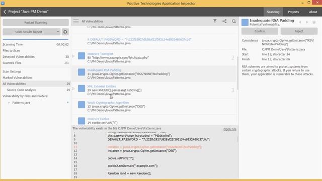Click the blue square of XML External Entities
322x181 pixels.
pyautogui.click(x=82, y=88)
